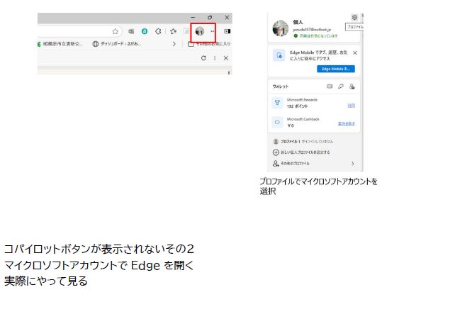Click the wallet payment card icon

point(330,86)
